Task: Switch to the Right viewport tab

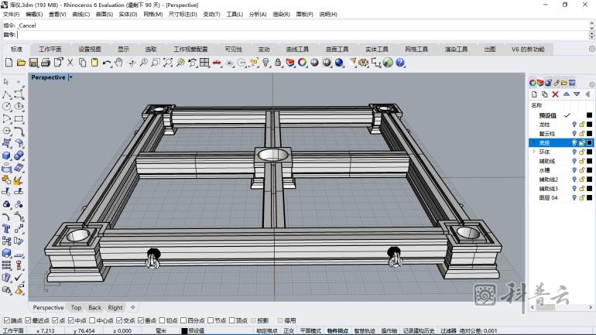Action: [x=115, y=308]
